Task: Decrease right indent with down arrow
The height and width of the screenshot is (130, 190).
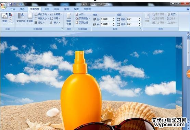Action: 113,25
